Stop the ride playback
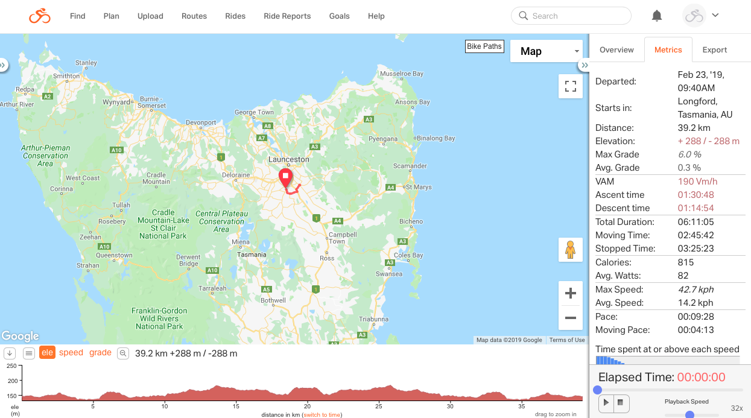 (621, 402)
